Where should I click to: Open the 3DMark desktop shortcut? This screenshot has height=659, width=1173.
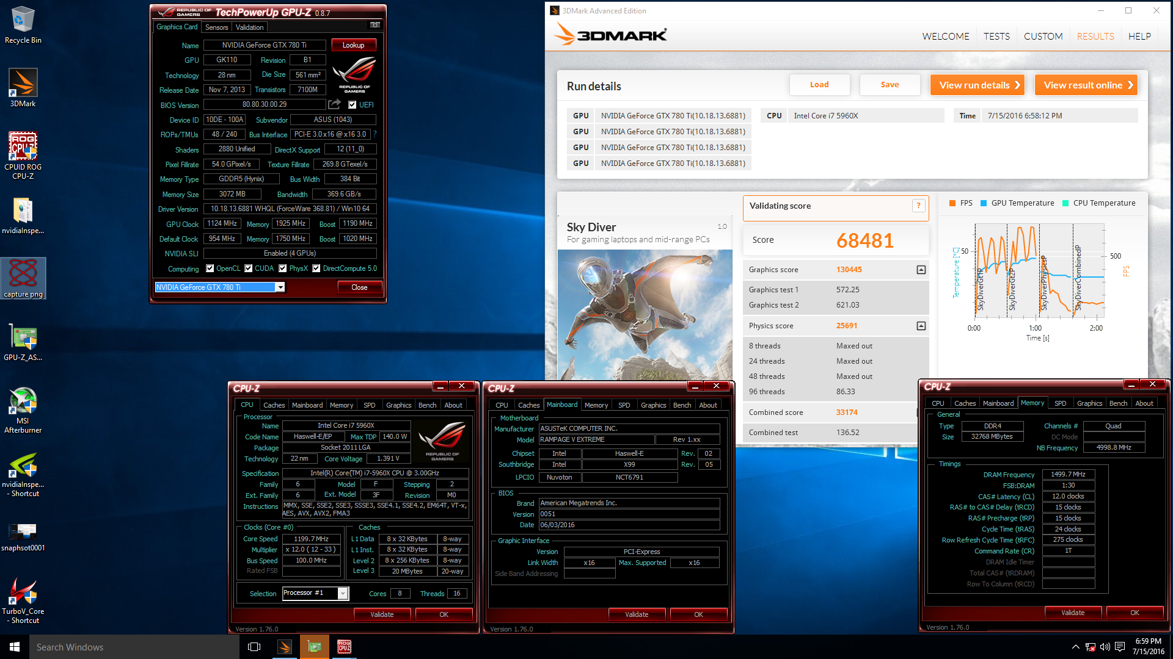23,87
